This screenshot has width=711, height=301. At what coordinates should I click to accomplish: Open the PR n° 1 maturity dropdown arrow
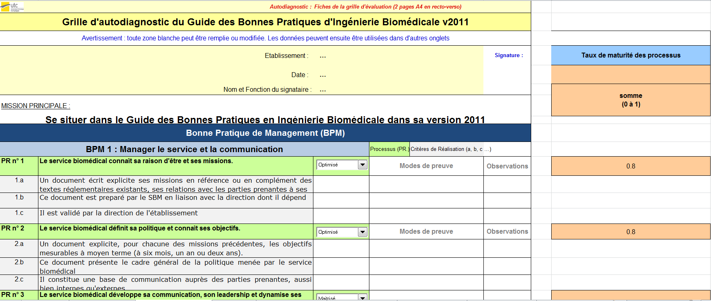[x=362, y=165]
